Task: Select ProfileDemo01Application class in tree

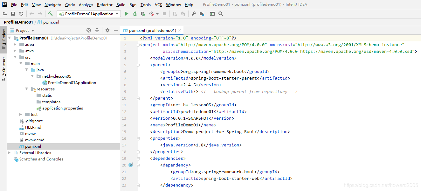Action: tap(72, 82)
